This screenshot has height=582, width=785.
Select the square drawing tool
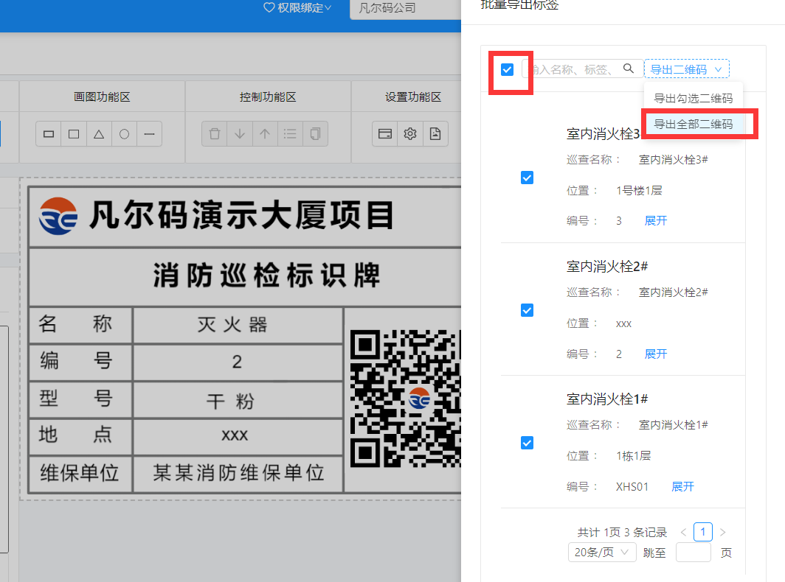pos(74,134)
